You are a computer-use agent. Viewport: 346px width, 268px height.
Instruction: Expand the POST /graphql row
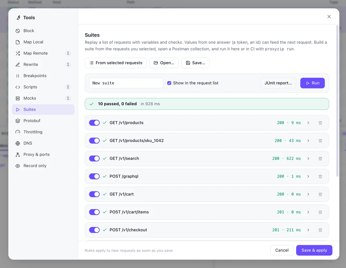click(x=308, y=176)
